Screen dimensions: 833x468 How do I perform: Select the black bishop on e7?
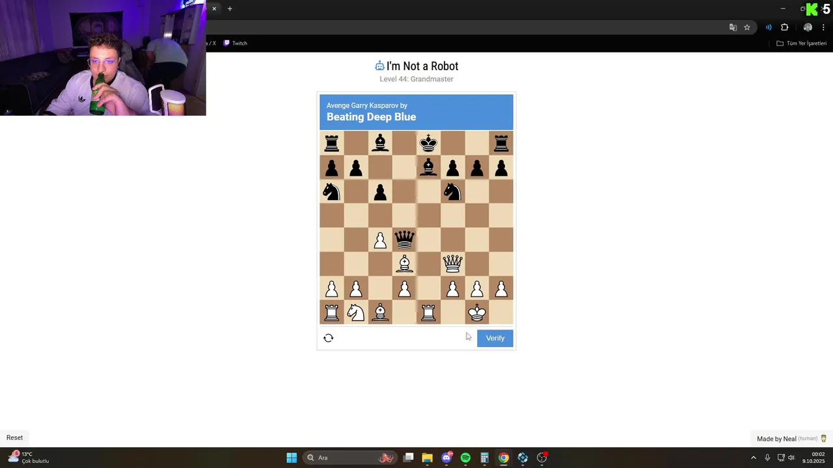[428, 168]
